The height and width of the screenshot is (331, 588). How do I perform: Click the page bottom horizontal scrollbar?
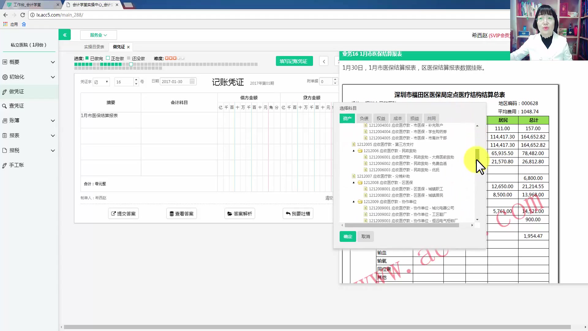click(x=317, y=327)
